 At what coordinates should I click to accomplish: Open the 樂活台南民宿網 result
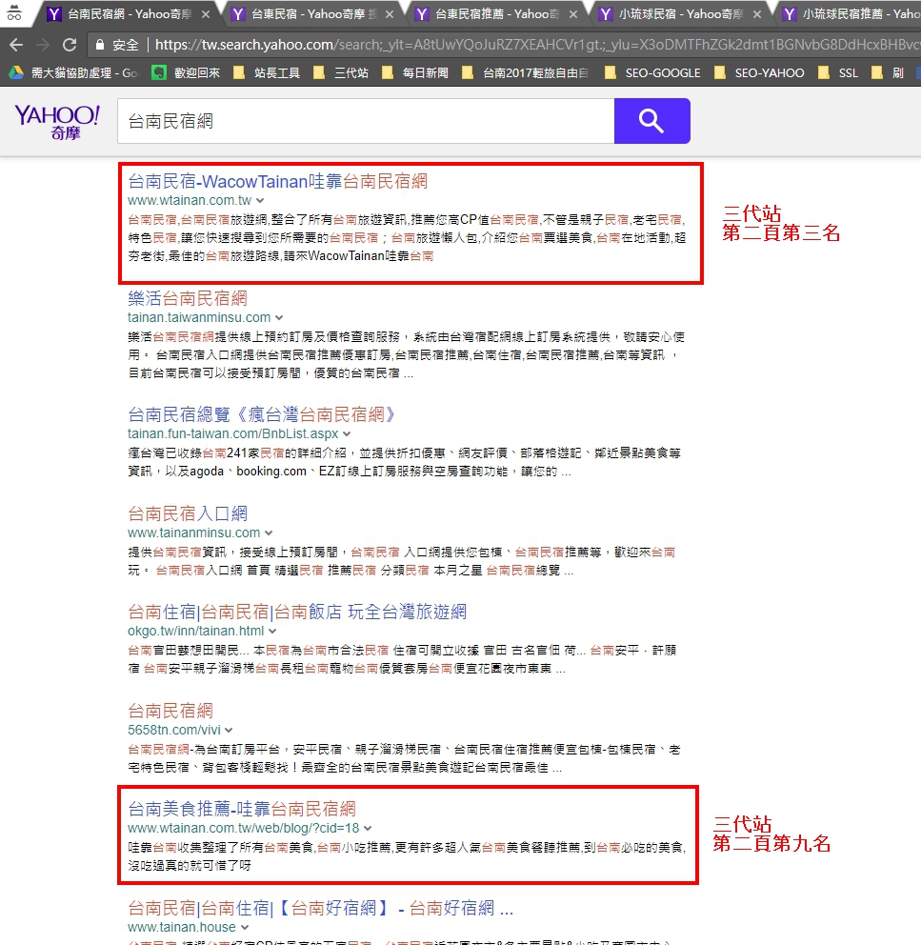click(188, 298)
